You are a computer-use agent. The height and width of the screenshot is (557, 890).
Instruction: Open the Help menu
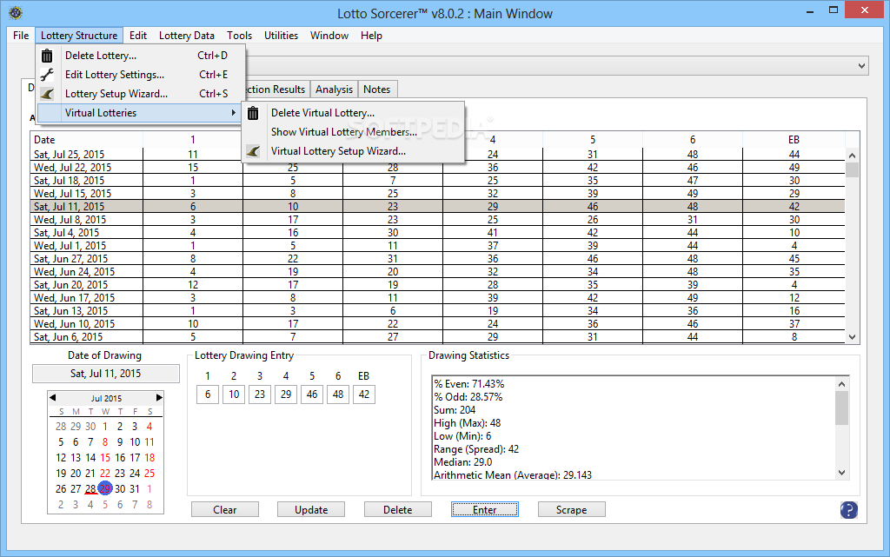371,35
